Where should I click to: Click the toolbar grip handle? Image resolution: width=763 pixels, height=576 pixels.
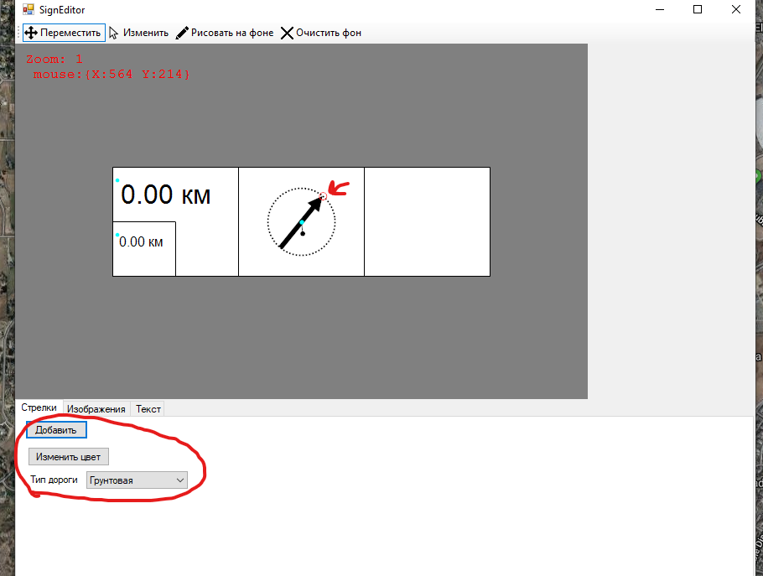pyautogui.click(x=18, y=33)
